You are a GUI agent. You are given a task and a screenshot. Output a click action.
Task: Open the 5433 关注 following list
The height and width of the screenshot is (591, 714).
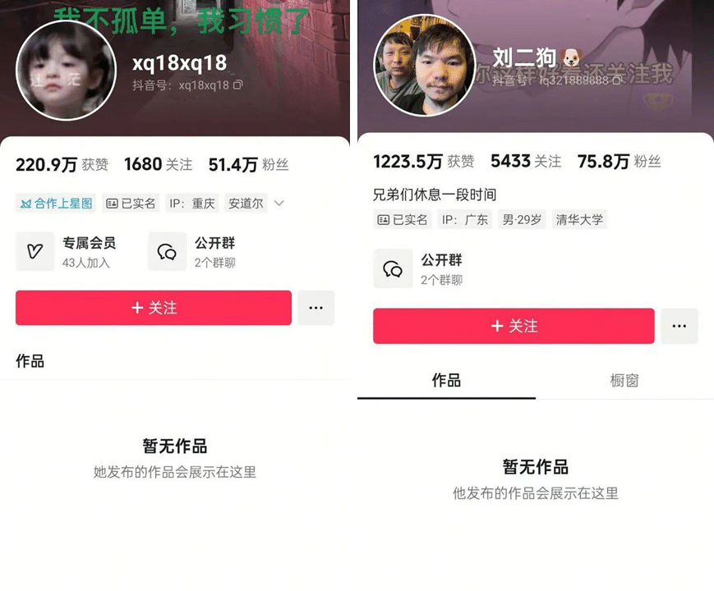click(526, 161)
